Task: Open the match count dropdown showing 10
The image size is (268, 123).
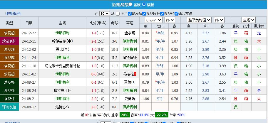Action: click(x=105, y=14)
